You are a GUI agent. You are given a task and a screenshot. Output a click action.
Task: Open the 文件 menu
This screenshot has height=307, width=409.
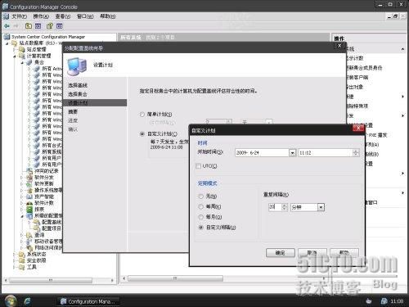(x=19, y=16)
